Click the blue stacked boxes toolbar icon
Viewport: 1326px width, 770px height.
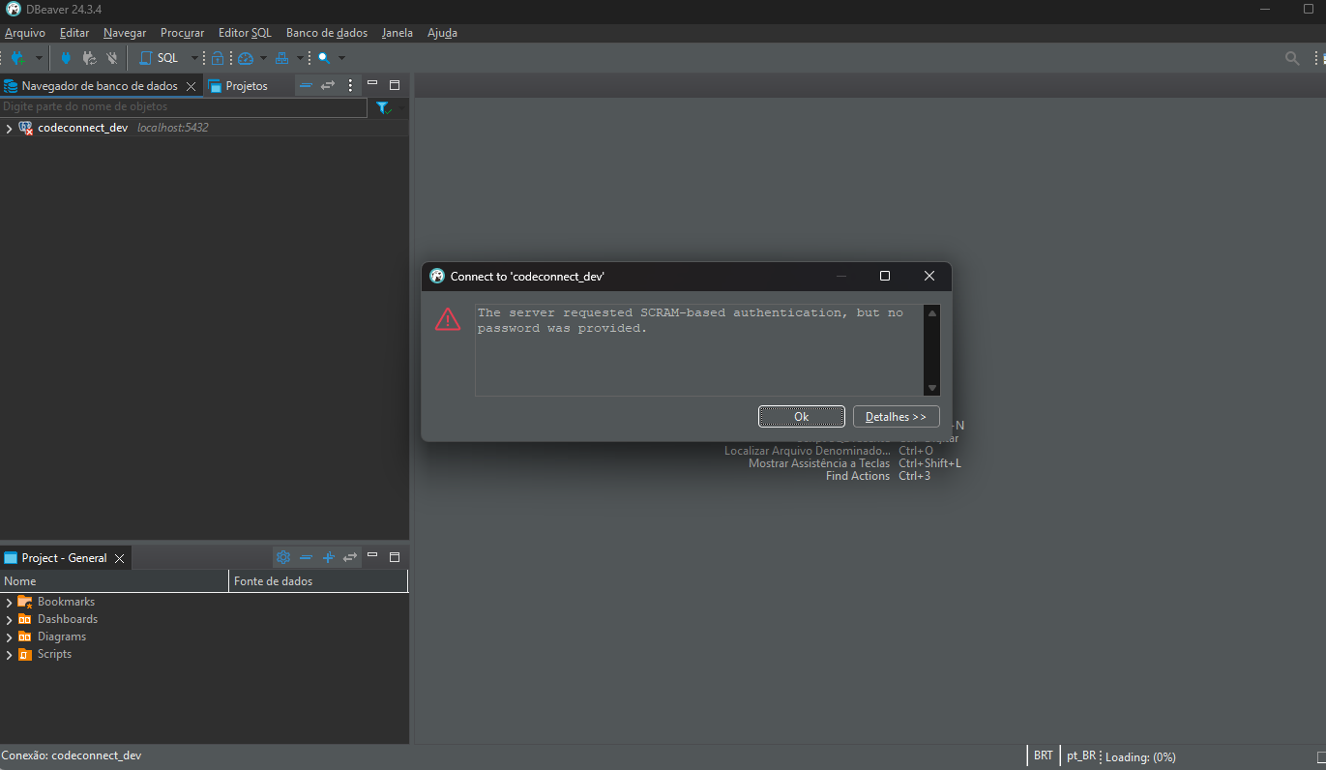pyautogui.click(x=281, y=58)
